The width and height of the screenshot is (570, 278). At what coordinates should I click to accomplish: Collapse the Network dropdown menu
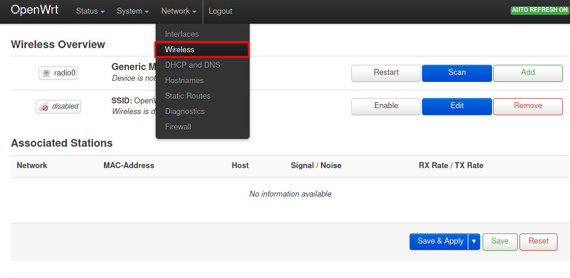[178, 11]
